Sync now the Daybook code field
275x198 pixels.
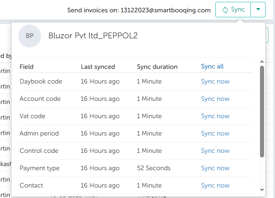tap(215, 82)
